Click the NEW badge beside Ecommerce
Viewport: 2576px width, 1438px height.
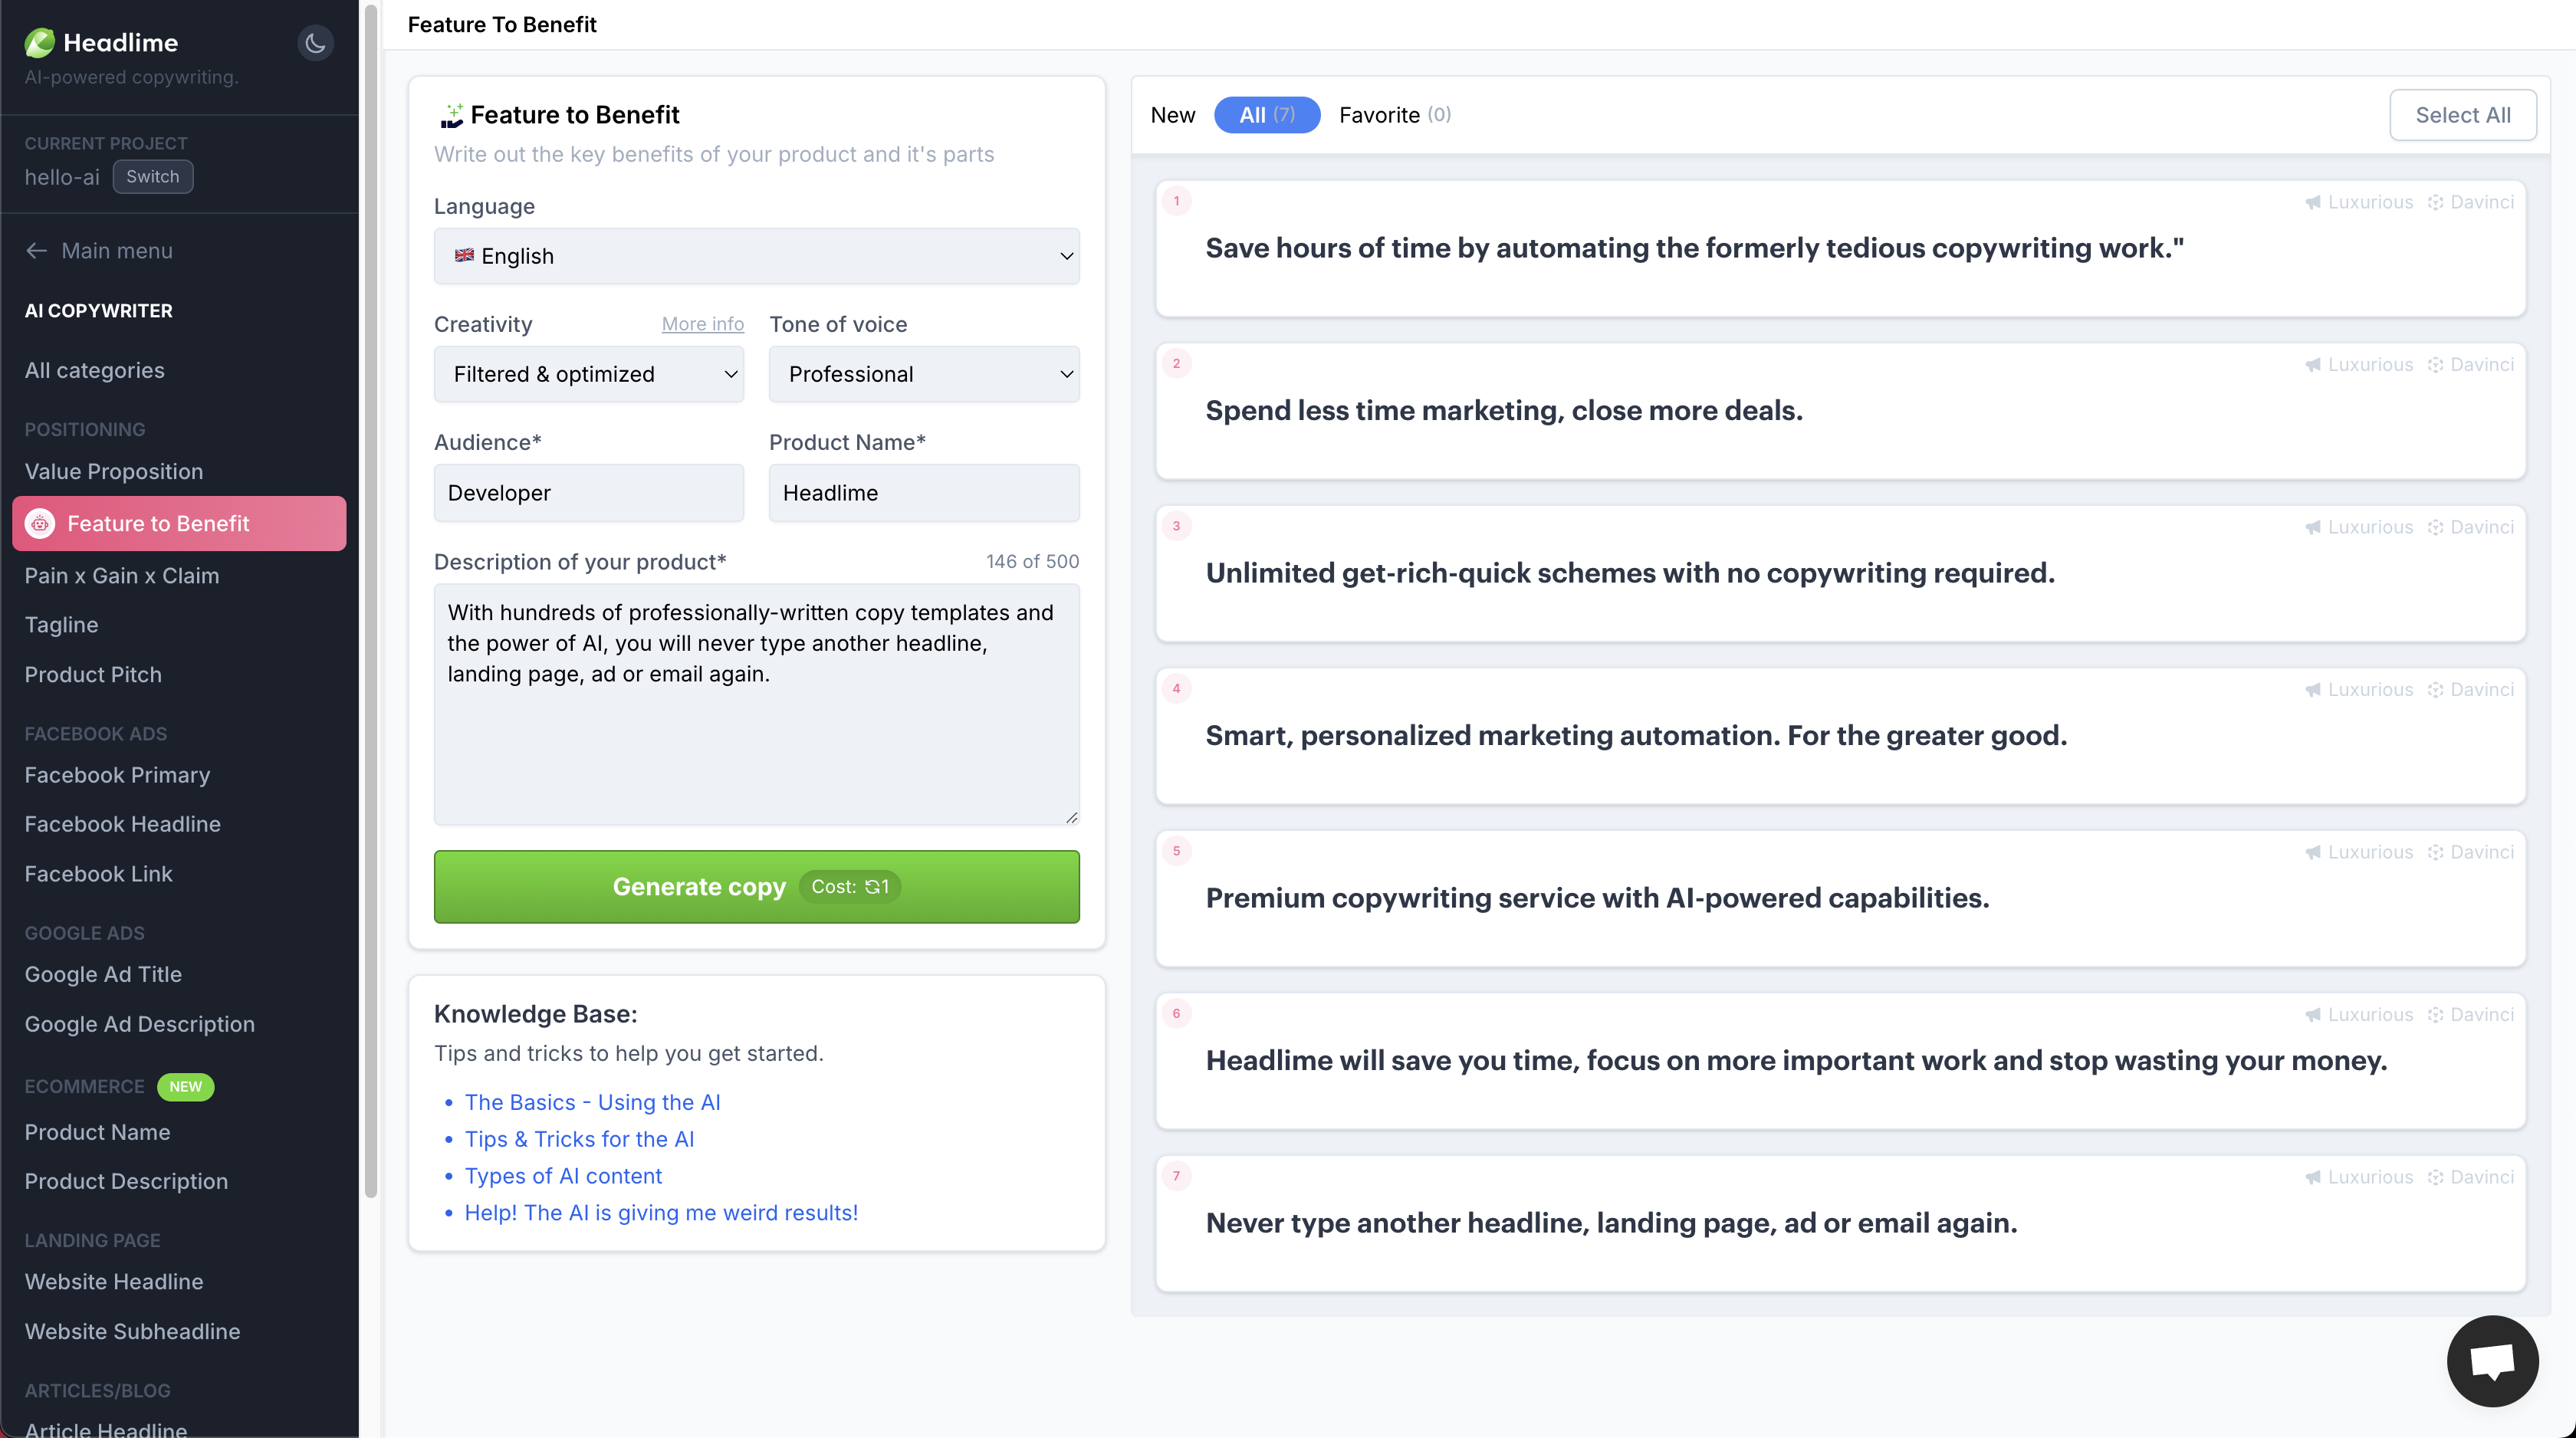[x=185, y=1086]
